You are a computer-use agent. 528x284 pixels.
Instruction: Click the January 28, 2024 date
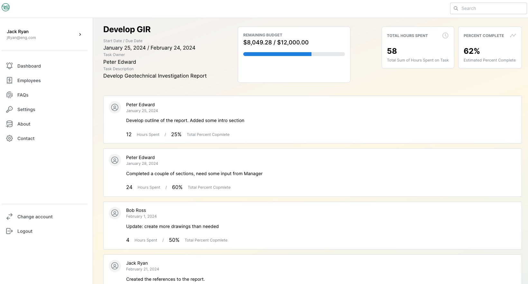click(142, 164)
